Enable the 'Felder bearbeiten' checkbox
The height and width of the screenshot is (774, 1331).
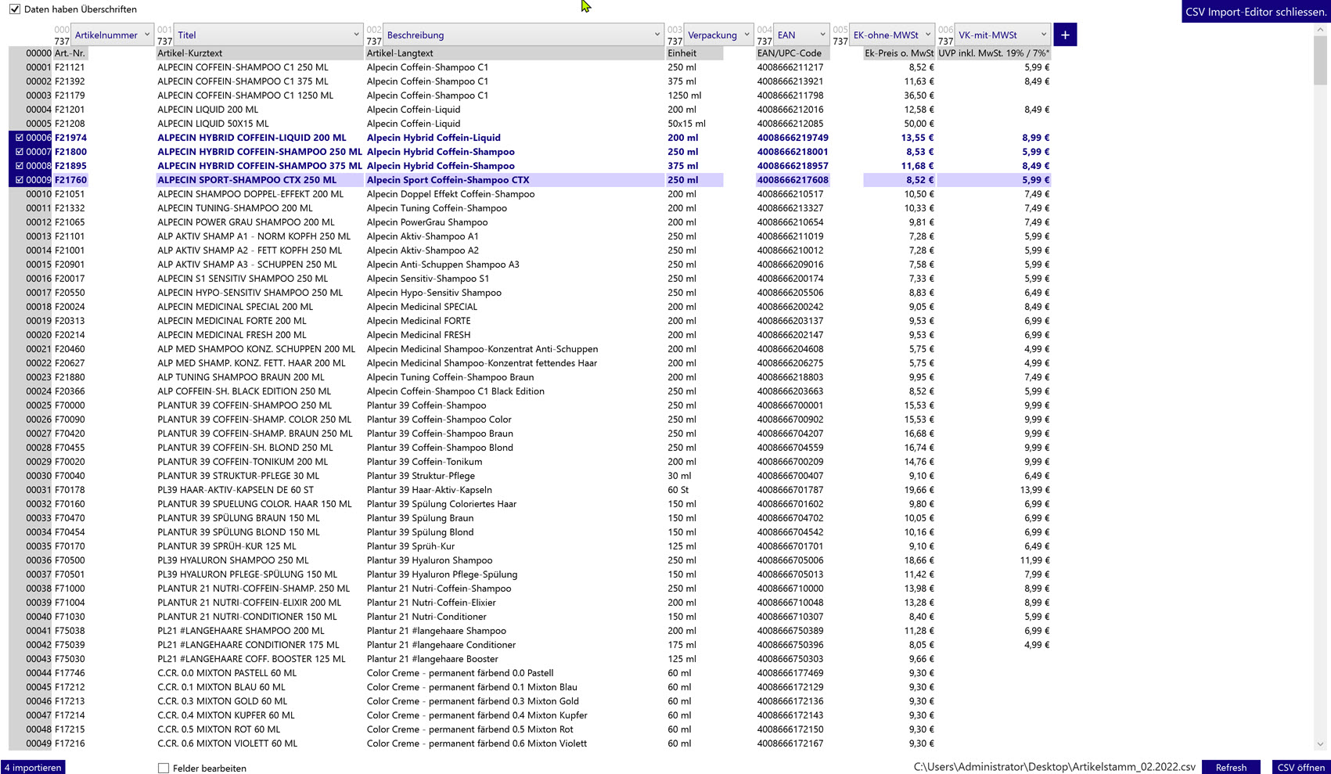click(x=164, y=768)
